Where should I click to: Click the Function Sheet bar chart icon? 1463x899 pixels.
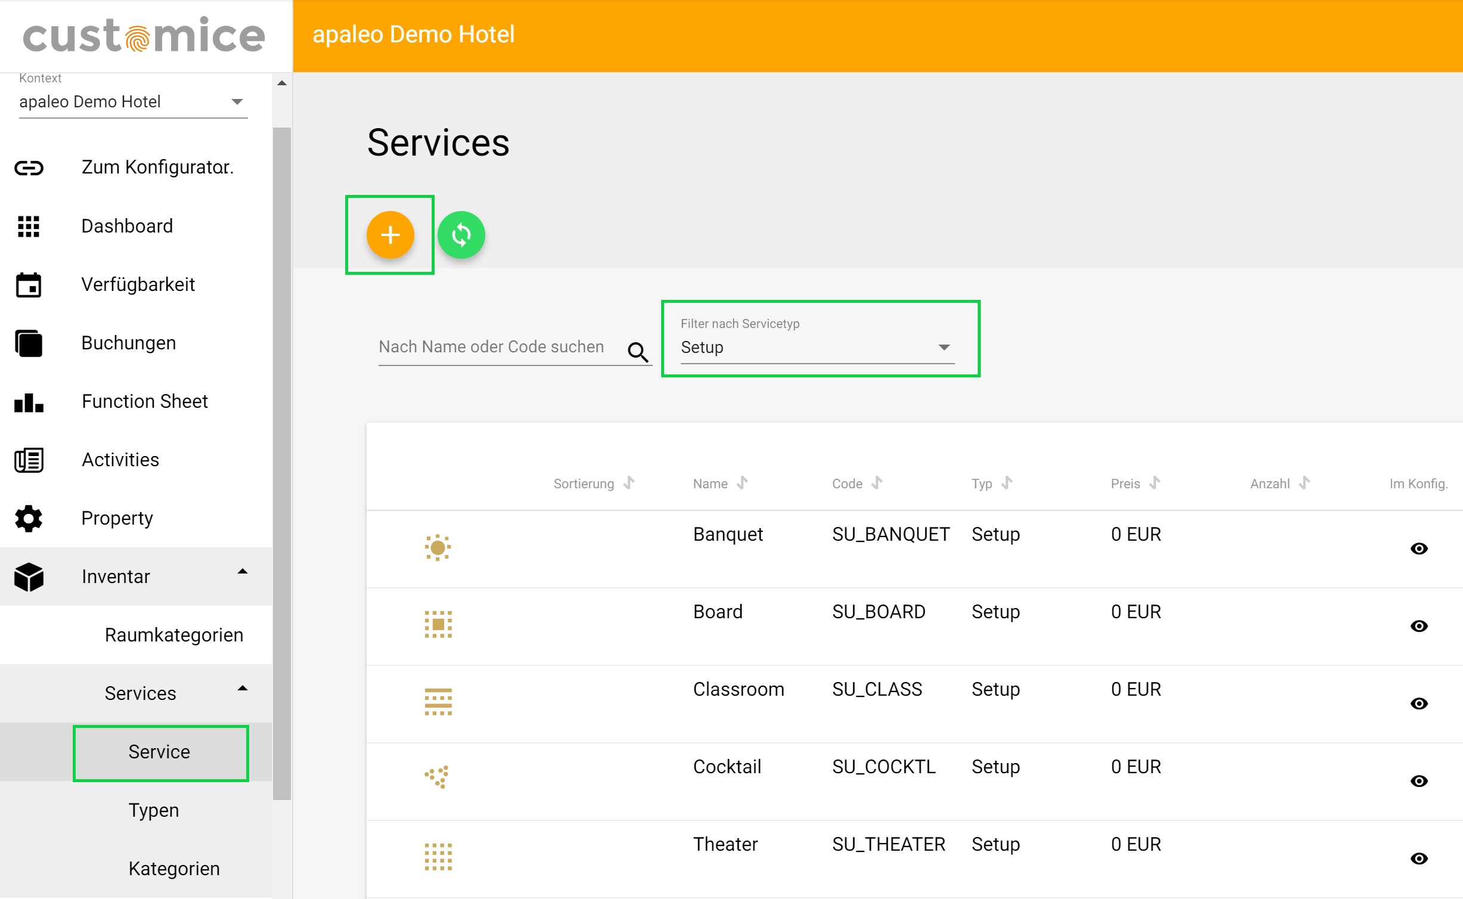pos(29,402)
